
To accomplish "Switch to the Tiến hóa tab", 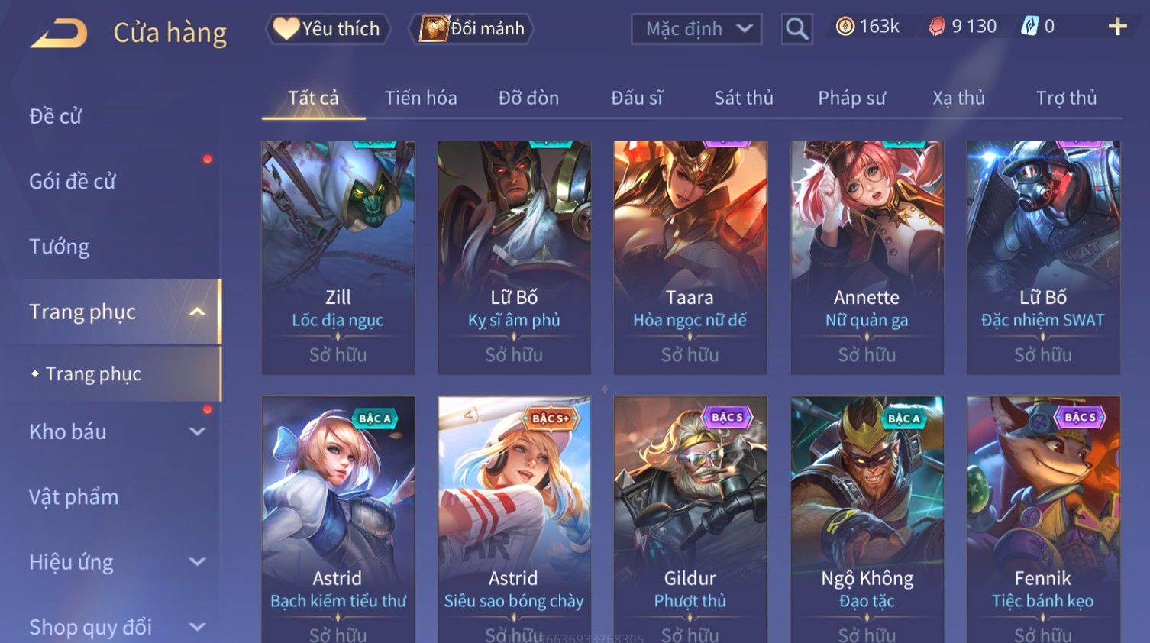I will coord(421,98).
